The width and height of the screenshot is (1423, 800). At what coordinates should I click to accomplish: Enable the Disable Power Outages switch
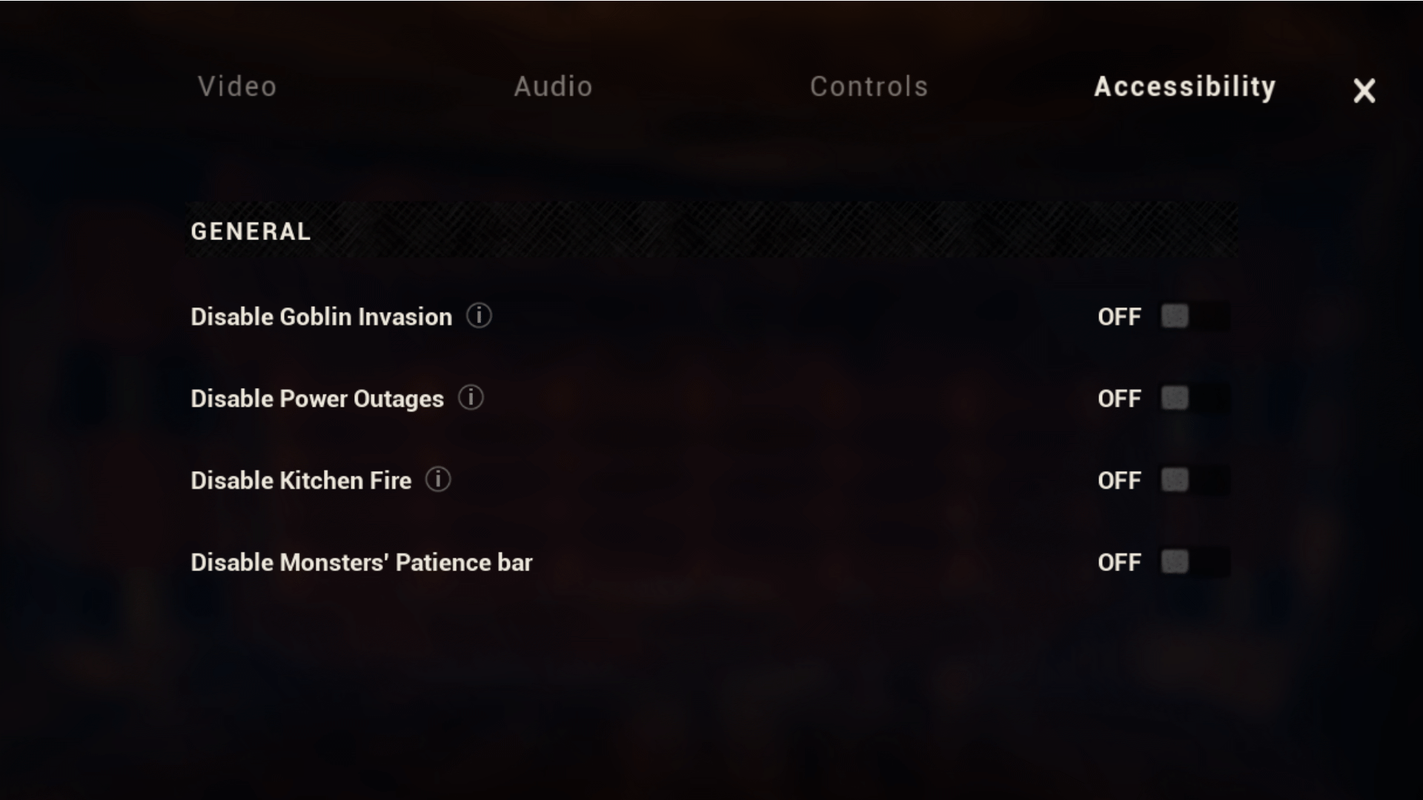pos(1194,399)
